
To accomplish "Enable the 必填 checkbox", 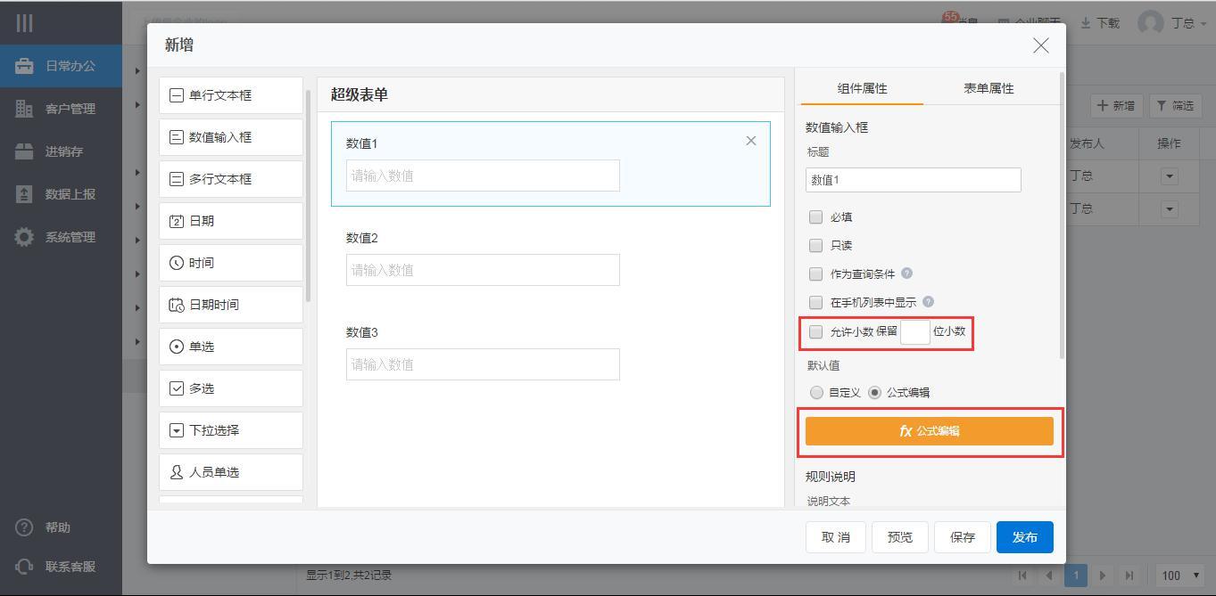I will pos(815,216).
